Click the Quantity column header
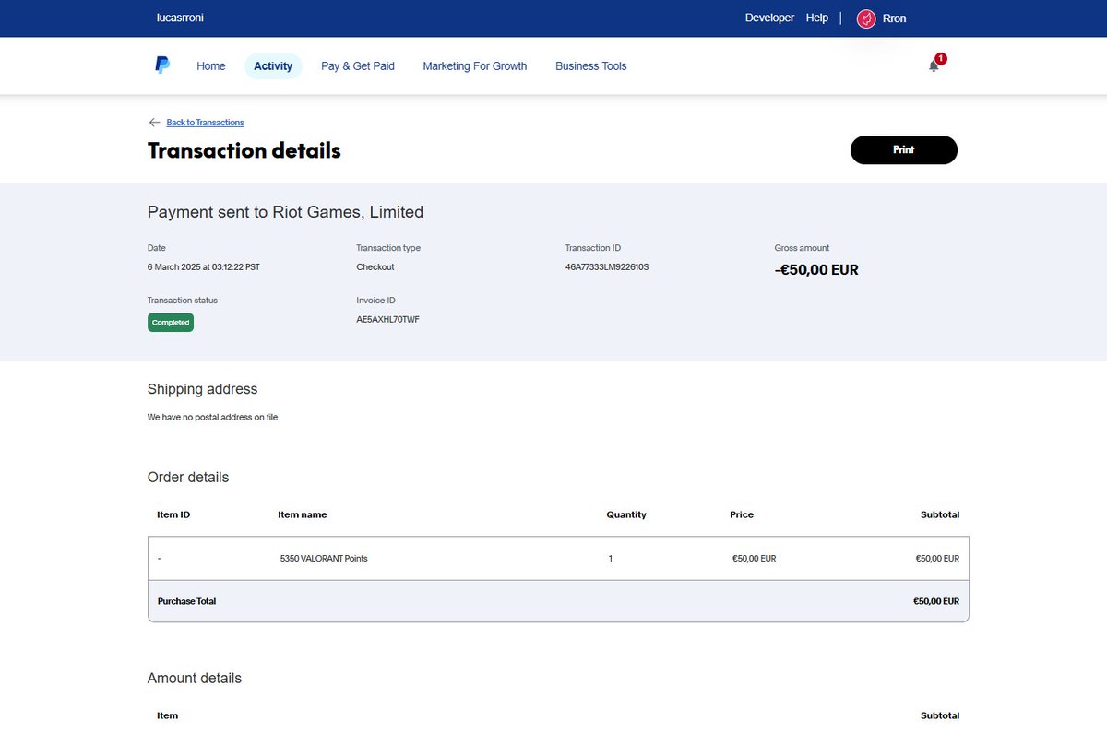This screenshot has height=733, width=1107. coord(626,514)
